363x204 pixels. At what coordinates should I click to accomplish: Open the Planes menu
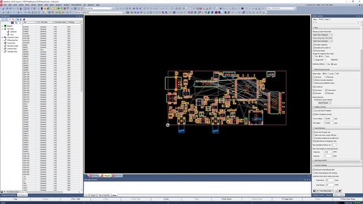click(40, 5)
